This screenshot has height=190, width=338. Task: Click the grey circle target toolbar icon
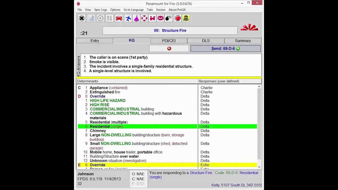click(x=100, y=18)
